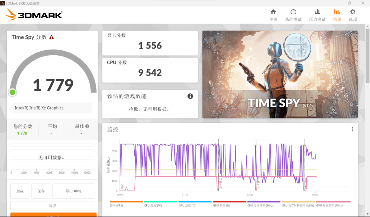Click the 3DMark logo
The image size is (370, 217).
(34, 15)
